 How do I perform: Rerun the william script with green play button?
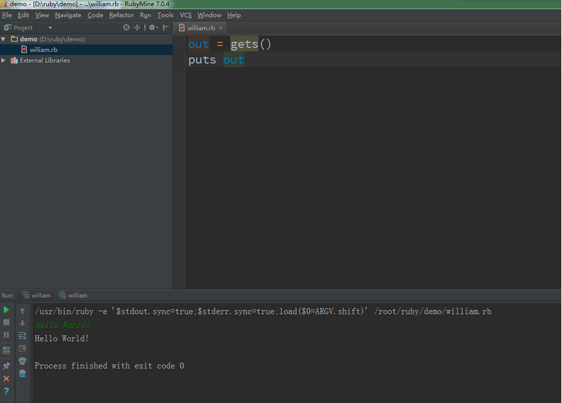[6, 309]
